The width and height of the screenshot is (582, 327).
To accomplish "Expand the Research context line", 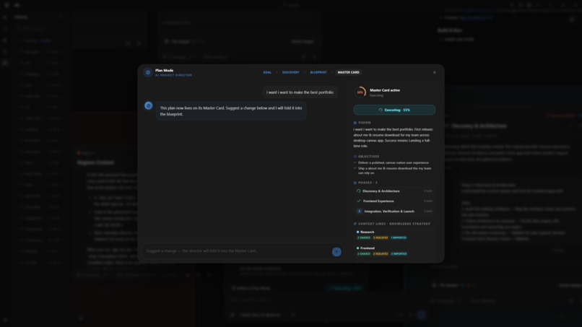I will tap(394, 235).
